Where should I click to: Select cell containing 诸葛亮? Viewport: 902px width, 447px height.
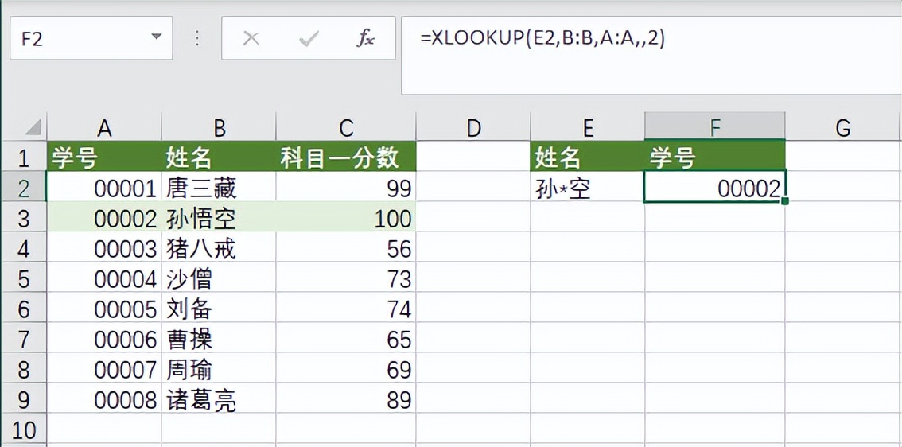[x=219, y=398]
